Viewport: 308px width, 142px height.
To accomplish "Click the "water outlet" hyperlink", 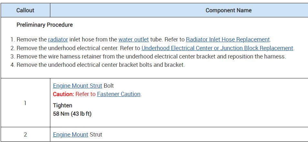I will (134, 40).
